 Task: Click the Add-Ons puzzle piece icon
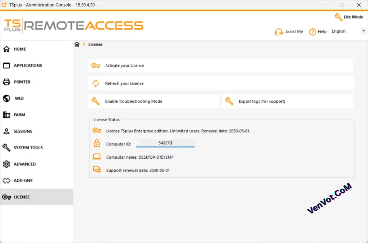point(6,181)
